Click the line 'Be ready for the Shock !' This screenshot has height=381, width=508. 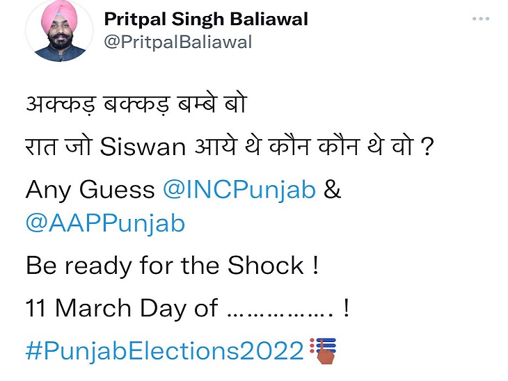172,265
